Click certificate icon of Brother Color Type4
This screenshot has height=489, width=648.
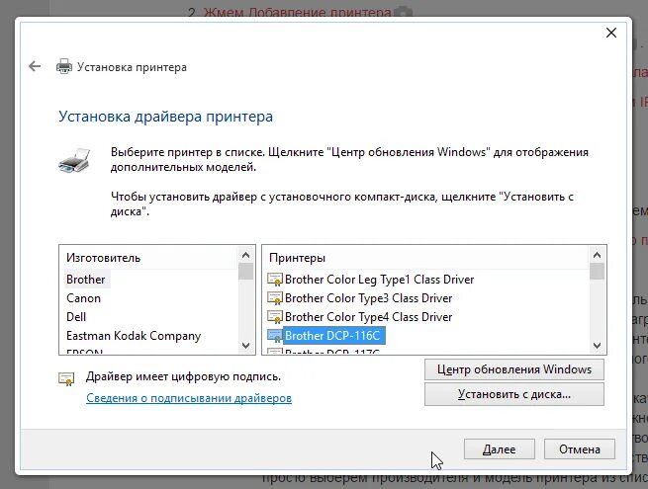pos(274,316)
